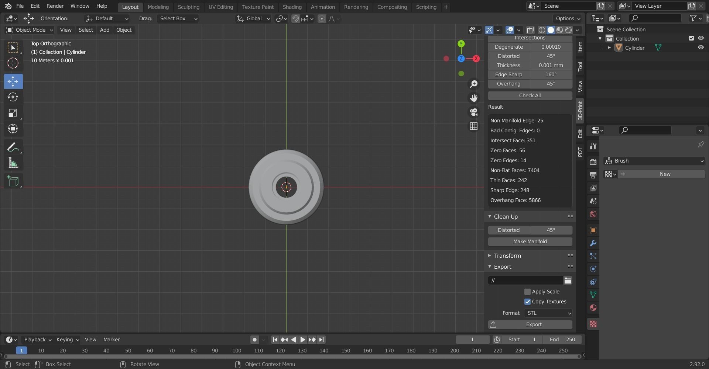Activate the 3D Cursor tool
Screen dimensions: 709x369
click(x=13, y=63)
